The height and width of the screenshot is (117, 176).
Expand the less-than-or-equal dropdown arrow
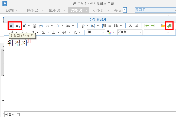(48, 32)
